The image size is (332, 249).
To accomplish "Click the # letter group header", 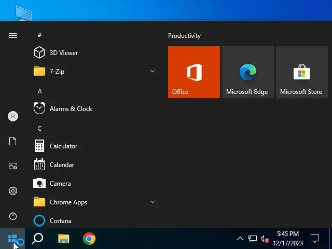I will [39, 35].
